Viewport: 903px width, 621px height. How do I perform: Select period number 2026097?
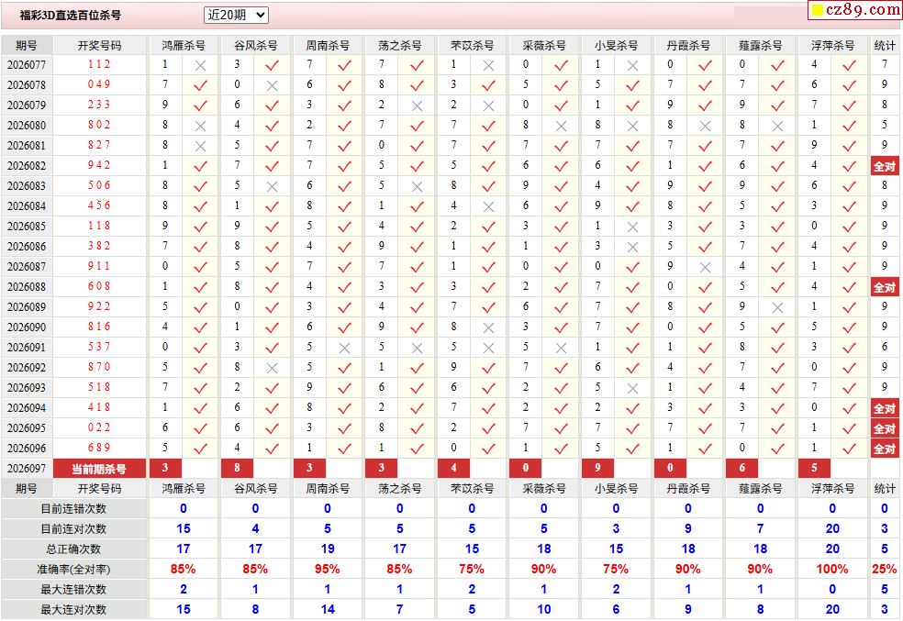(27, 469)
